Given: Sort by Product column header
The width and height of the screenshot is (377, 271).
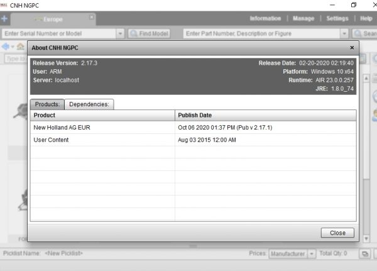Looking at the screenshot, I should coord(102,115).
